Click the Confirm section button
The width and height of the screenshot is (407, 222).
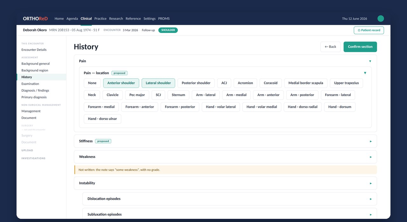(360, 47)
